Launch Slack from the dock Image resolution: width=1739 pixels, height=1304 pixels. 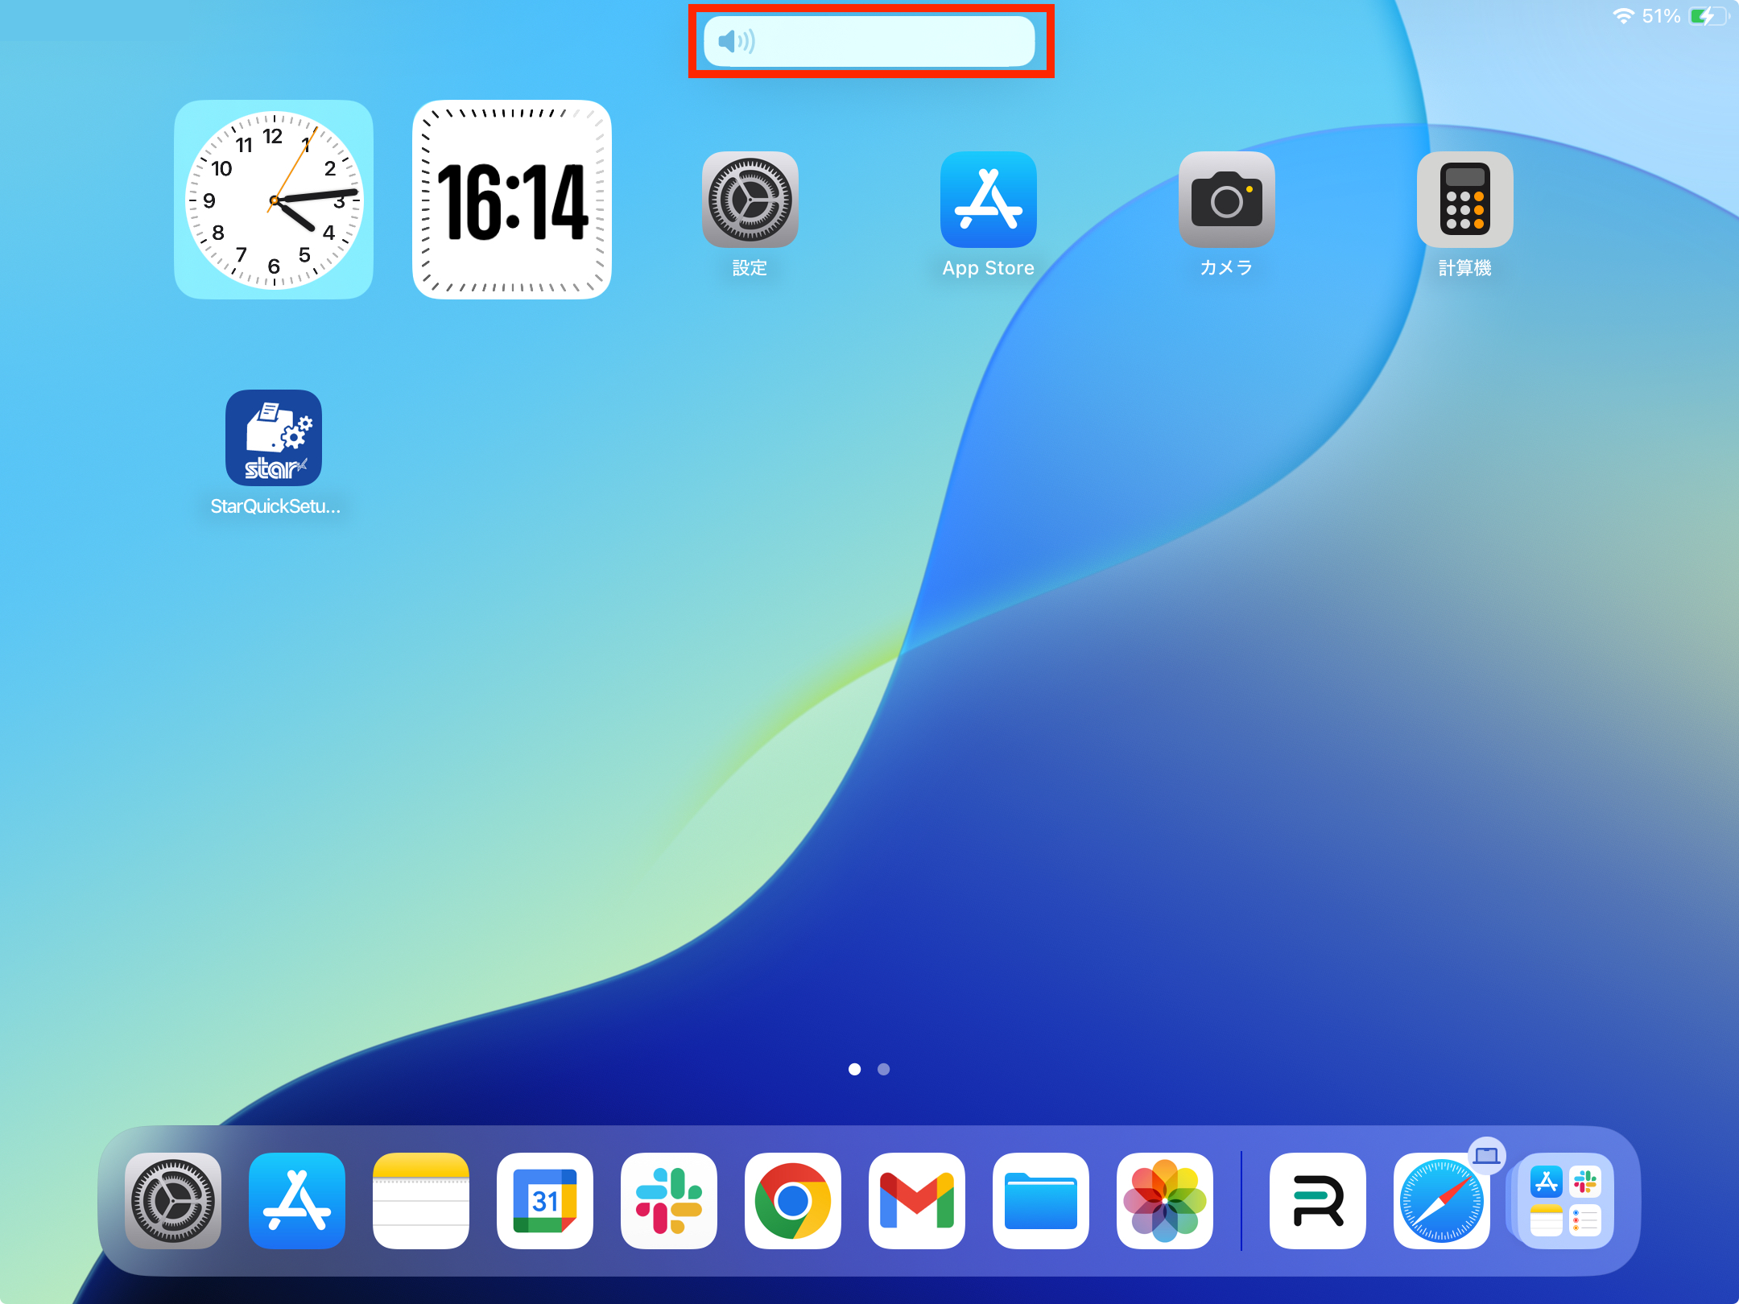pyautogui.click(x=668, y=1200)
